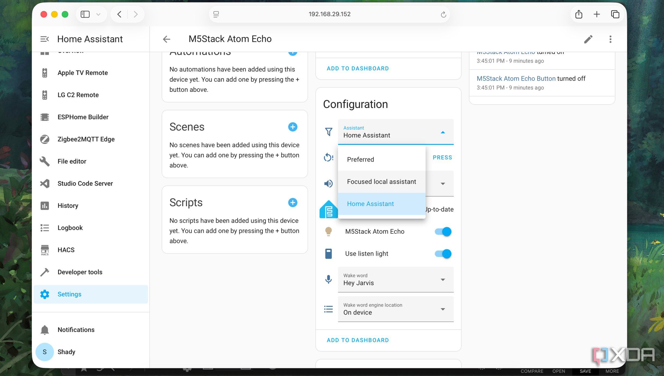
Task: Edit device with the pencil icon
Action: pos(588,39)
